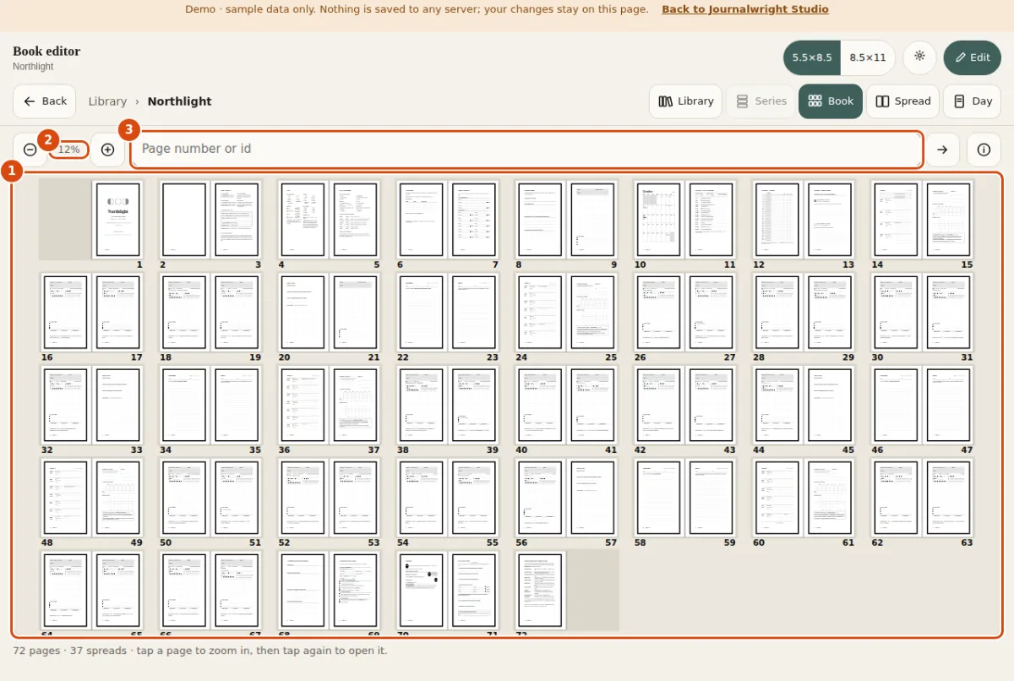The height and width of the screenshot is (681, 1014).
Task: Go Back using the arrow button
Action: [x=44, y=101]
